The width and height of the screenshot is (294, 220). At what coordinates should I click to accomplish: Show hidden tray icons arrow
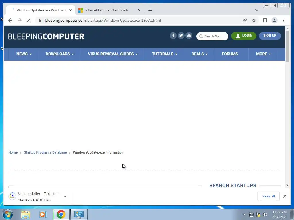pyautogui.click(x=244, y=215)
